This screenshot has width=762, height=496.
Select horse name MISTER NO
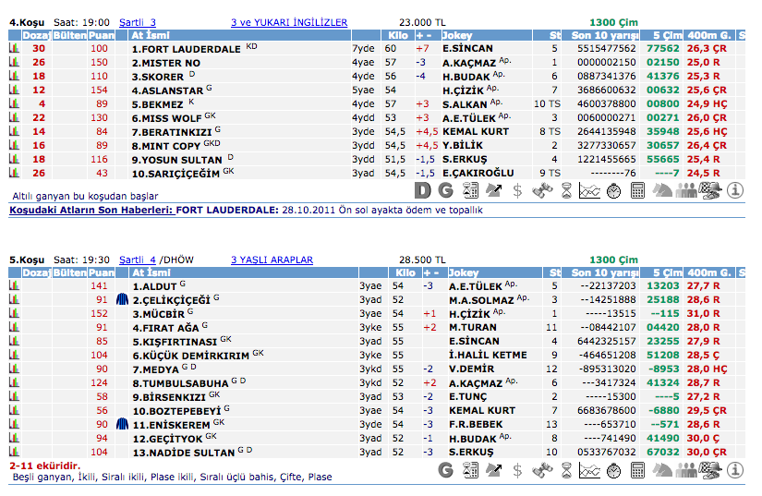[165, 62]
